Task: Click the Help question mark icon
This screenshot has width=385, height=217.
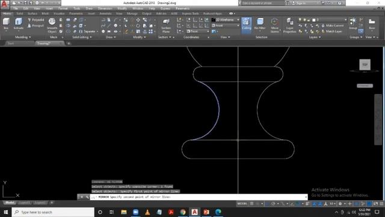Action: pos(339,3)
